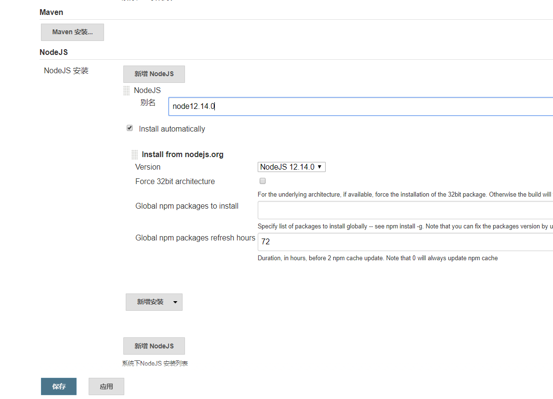
Task: Enable the Force 32bit architecture checkbox
Action: pyautogui.click(x=263, y=181)
